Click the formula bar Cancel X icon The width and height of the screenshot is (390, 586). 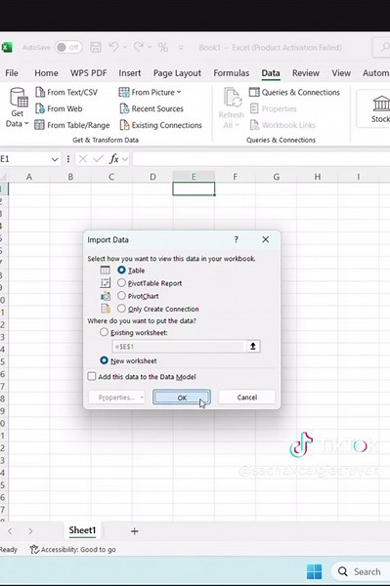[83, 159]
